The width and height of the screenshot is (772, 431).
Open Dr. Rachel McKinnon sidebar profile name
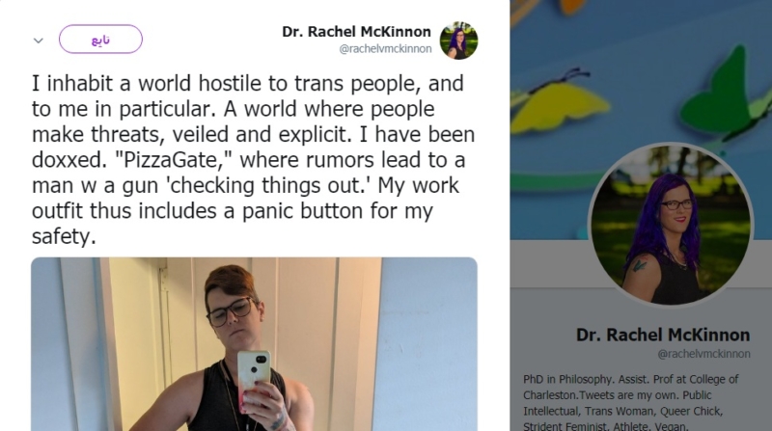663,335
